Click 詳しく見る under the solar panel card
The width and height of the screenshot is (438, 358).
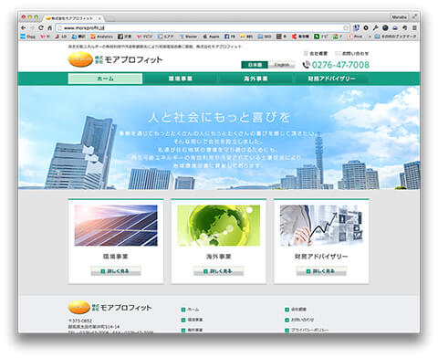116,271
